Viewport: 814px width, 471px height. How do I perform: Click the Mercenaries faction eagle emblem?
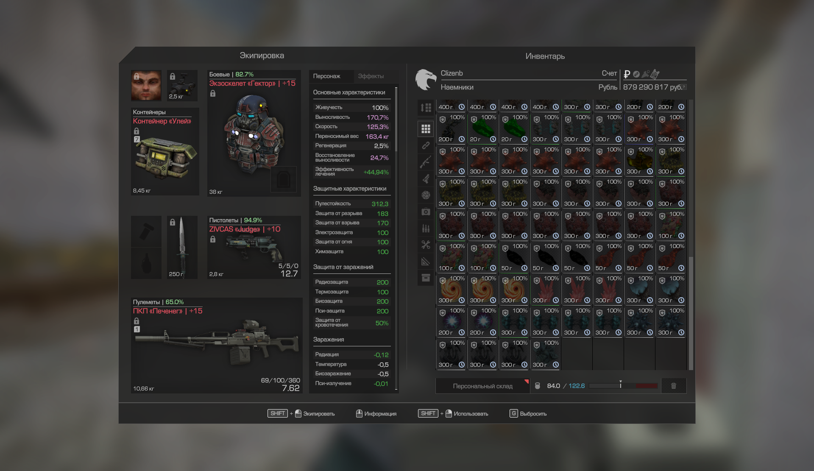pos(426,80)
